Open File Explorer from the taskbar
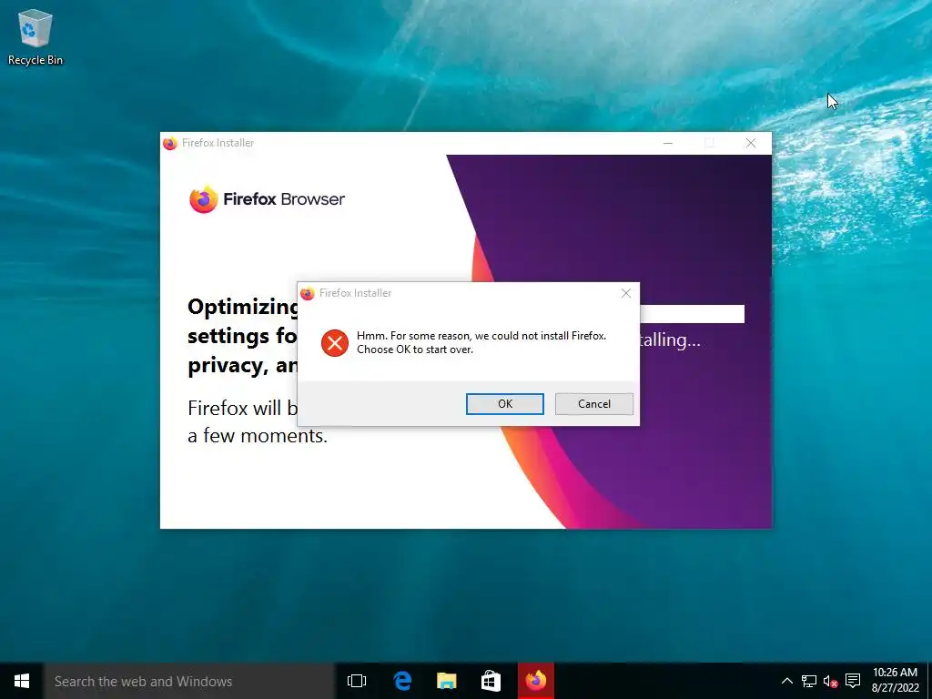Viewport: 932px width, 699px height. [x=446, y=681]
